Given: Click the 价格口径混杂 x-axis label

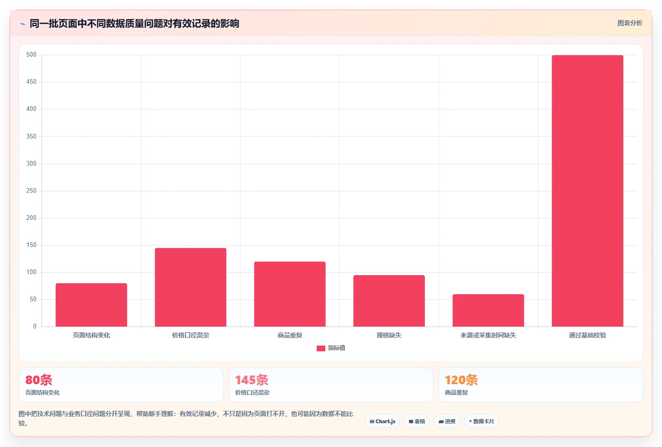Looking at the screenshot, I should pyautogui.click(x=191, y=335).
